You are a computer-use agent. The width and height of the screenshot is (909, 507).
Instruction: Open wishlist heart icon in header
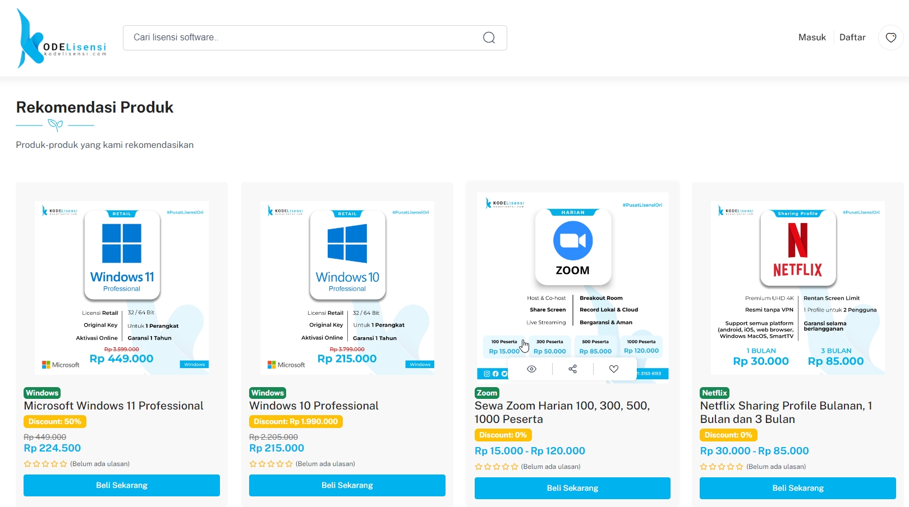(891, 38)
